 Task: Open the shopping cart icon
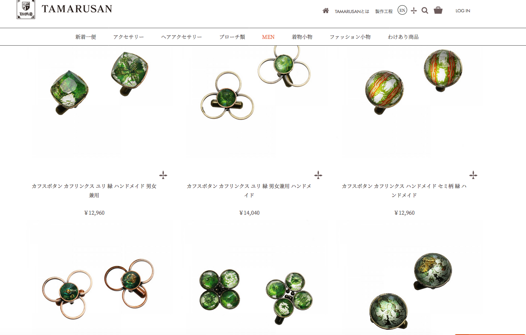click(x=438, y=10)
